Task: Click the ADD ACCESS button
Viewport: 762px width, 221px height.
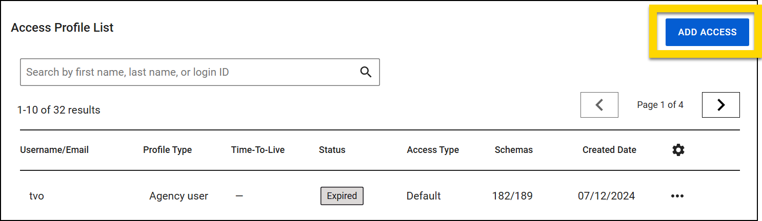Action: pyautogui.click(x=707, y=32)
